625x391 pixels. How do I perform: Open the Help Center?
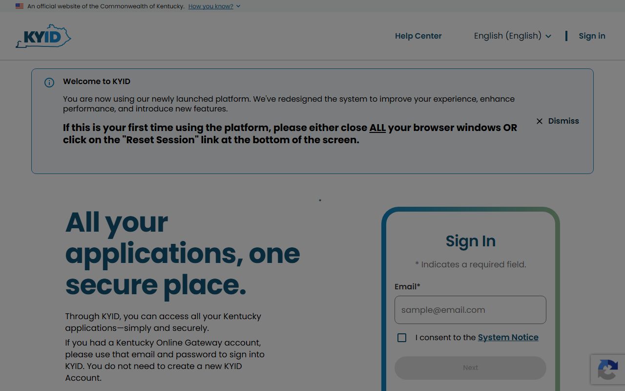418,36
